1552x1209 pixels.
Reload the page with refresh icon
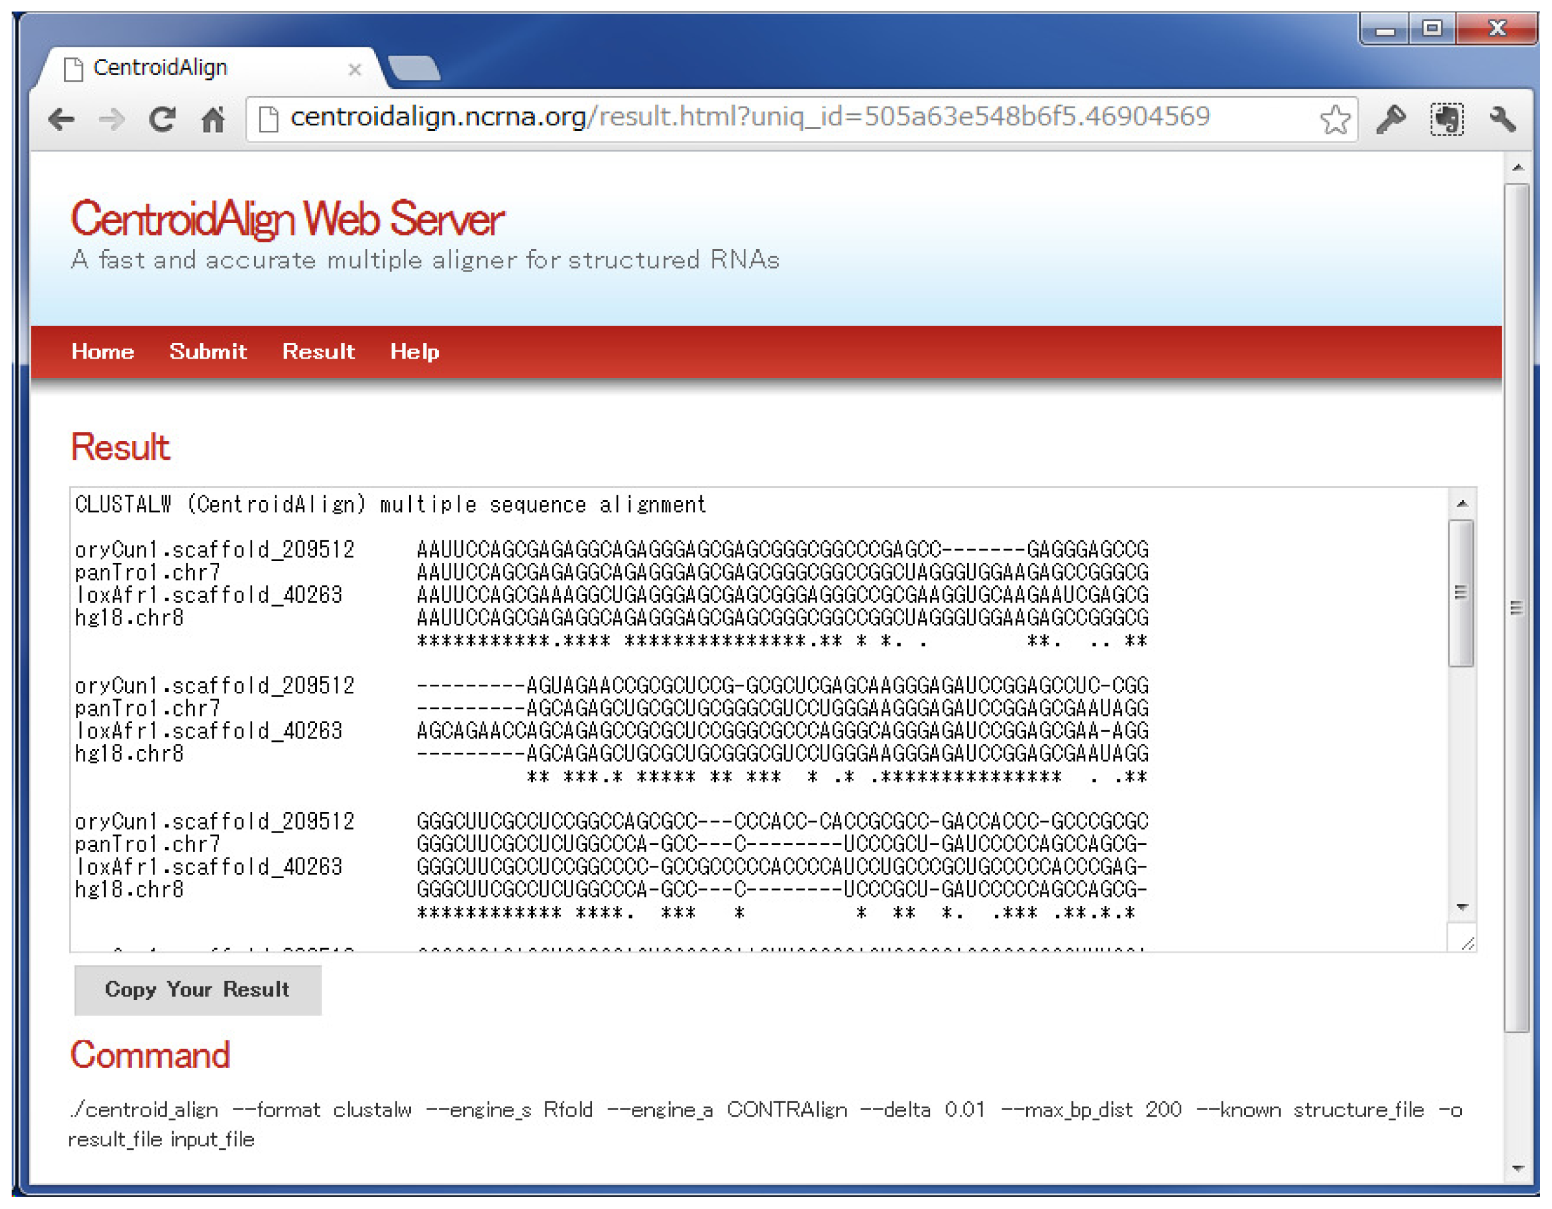point(163,120)
